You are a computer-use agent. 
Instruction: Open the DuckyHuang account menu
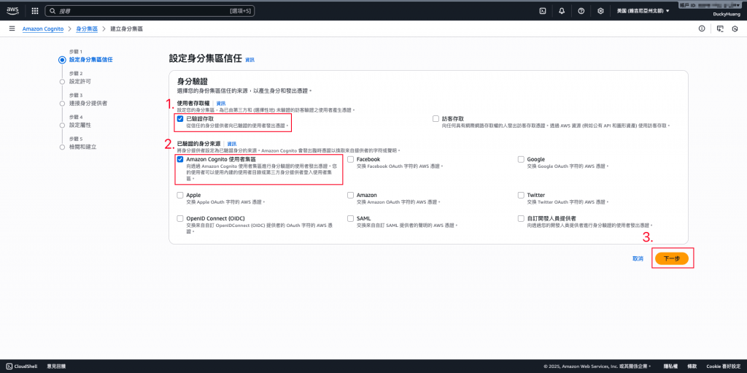(x=727, y=14)
